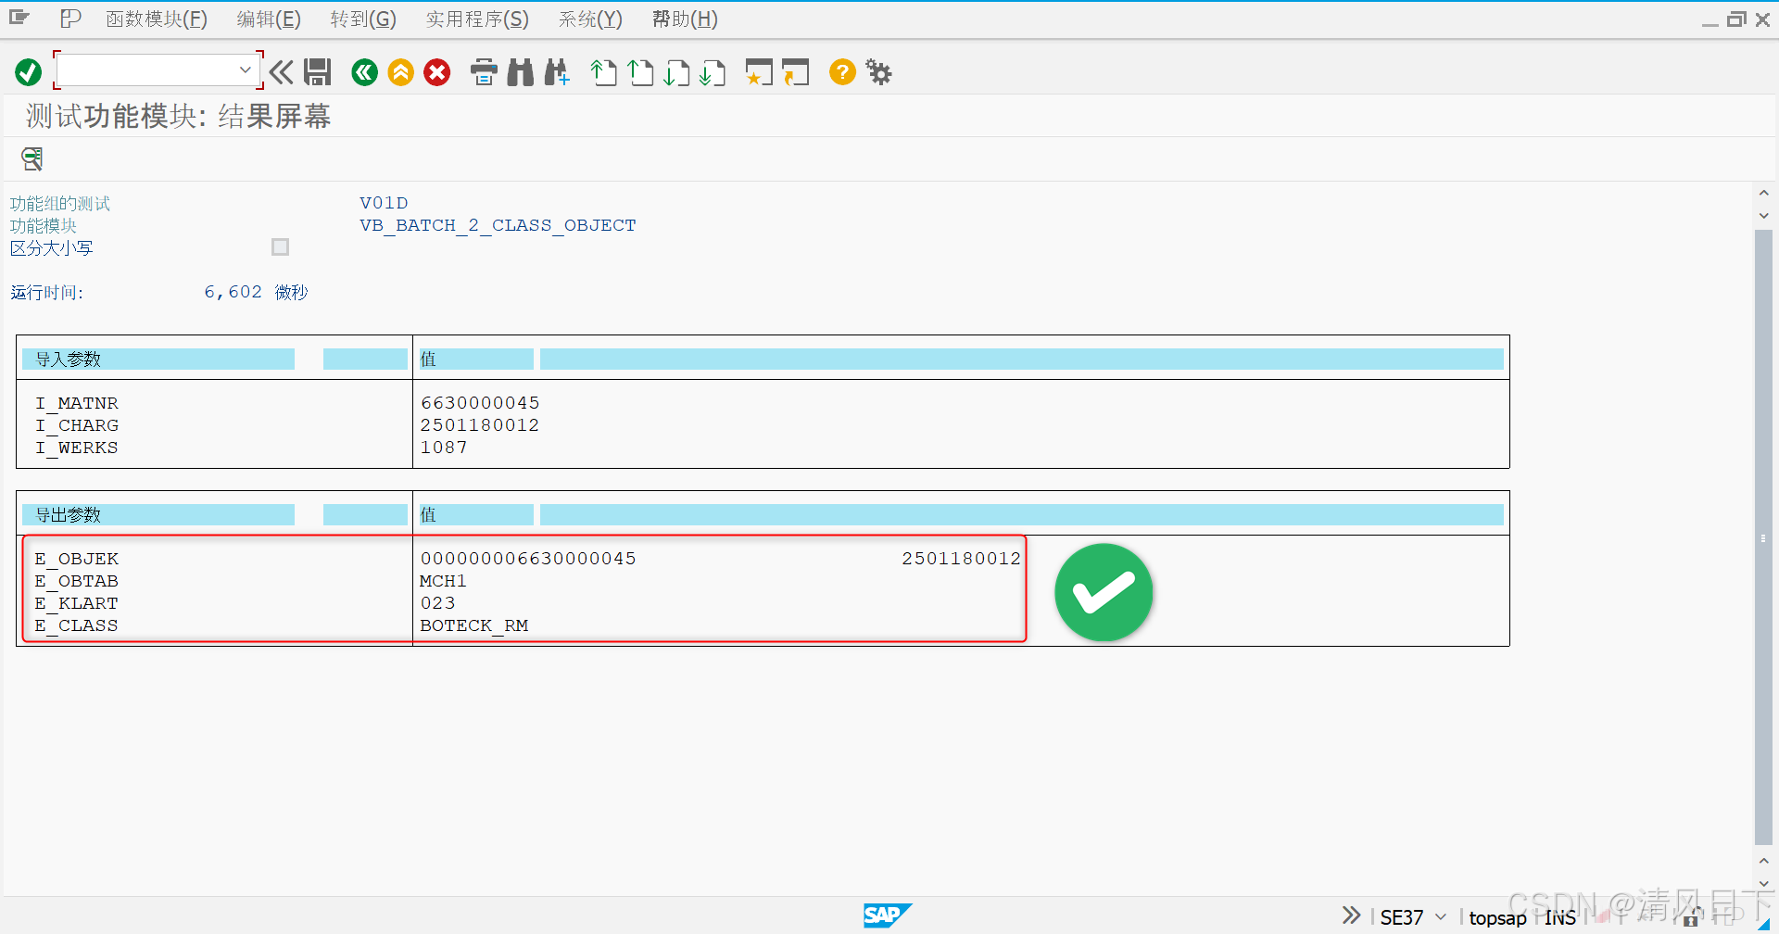The height and width of the screenshot is (934, 1779).
Task: Select the Print icon
Action: pos(484,71)
